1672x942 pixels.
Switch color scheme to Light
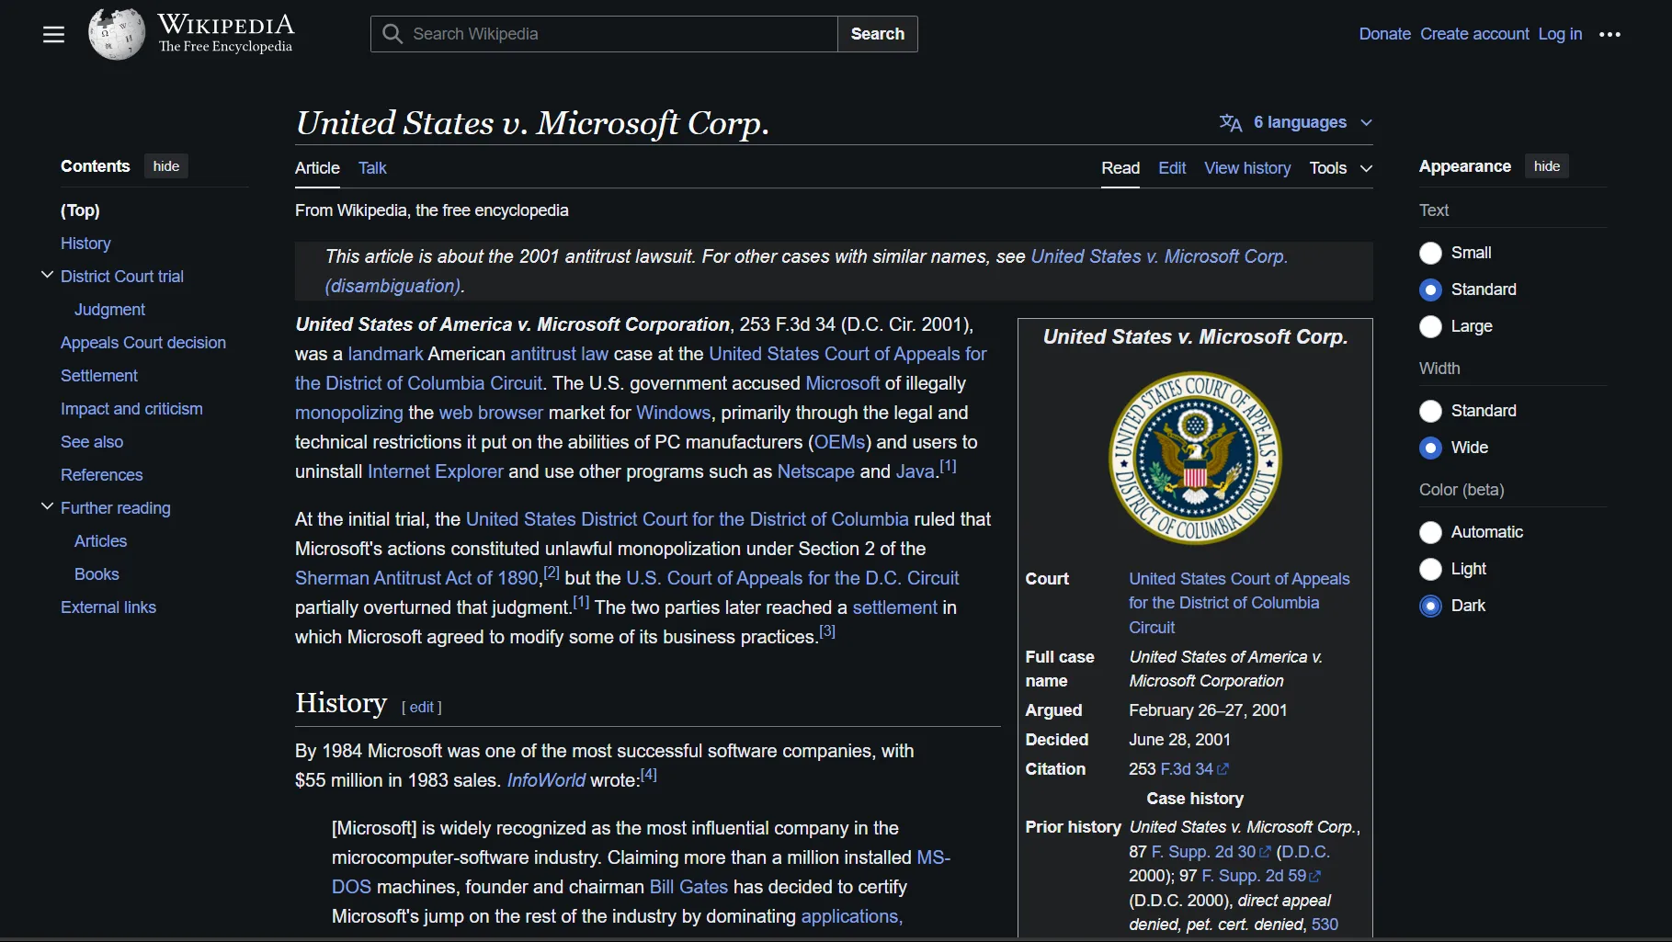coord(1430,569)
